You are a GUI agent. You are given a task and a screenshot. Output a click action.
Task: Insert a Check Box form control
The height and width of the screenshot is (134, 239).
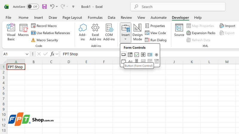tap(137, 54)
